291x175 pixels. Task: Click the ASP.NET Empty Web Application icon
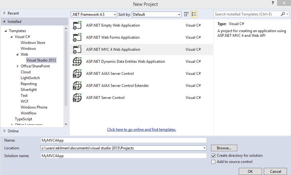click(x=77, y=25)
